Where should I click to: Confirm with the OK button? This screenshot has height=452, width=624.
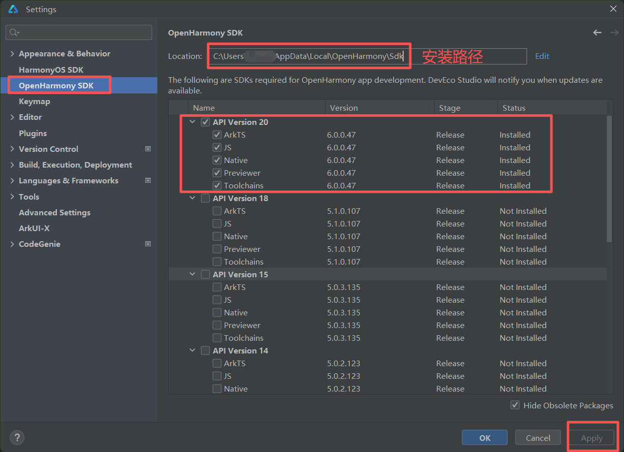pyautogui.click(x=484, y=438)
